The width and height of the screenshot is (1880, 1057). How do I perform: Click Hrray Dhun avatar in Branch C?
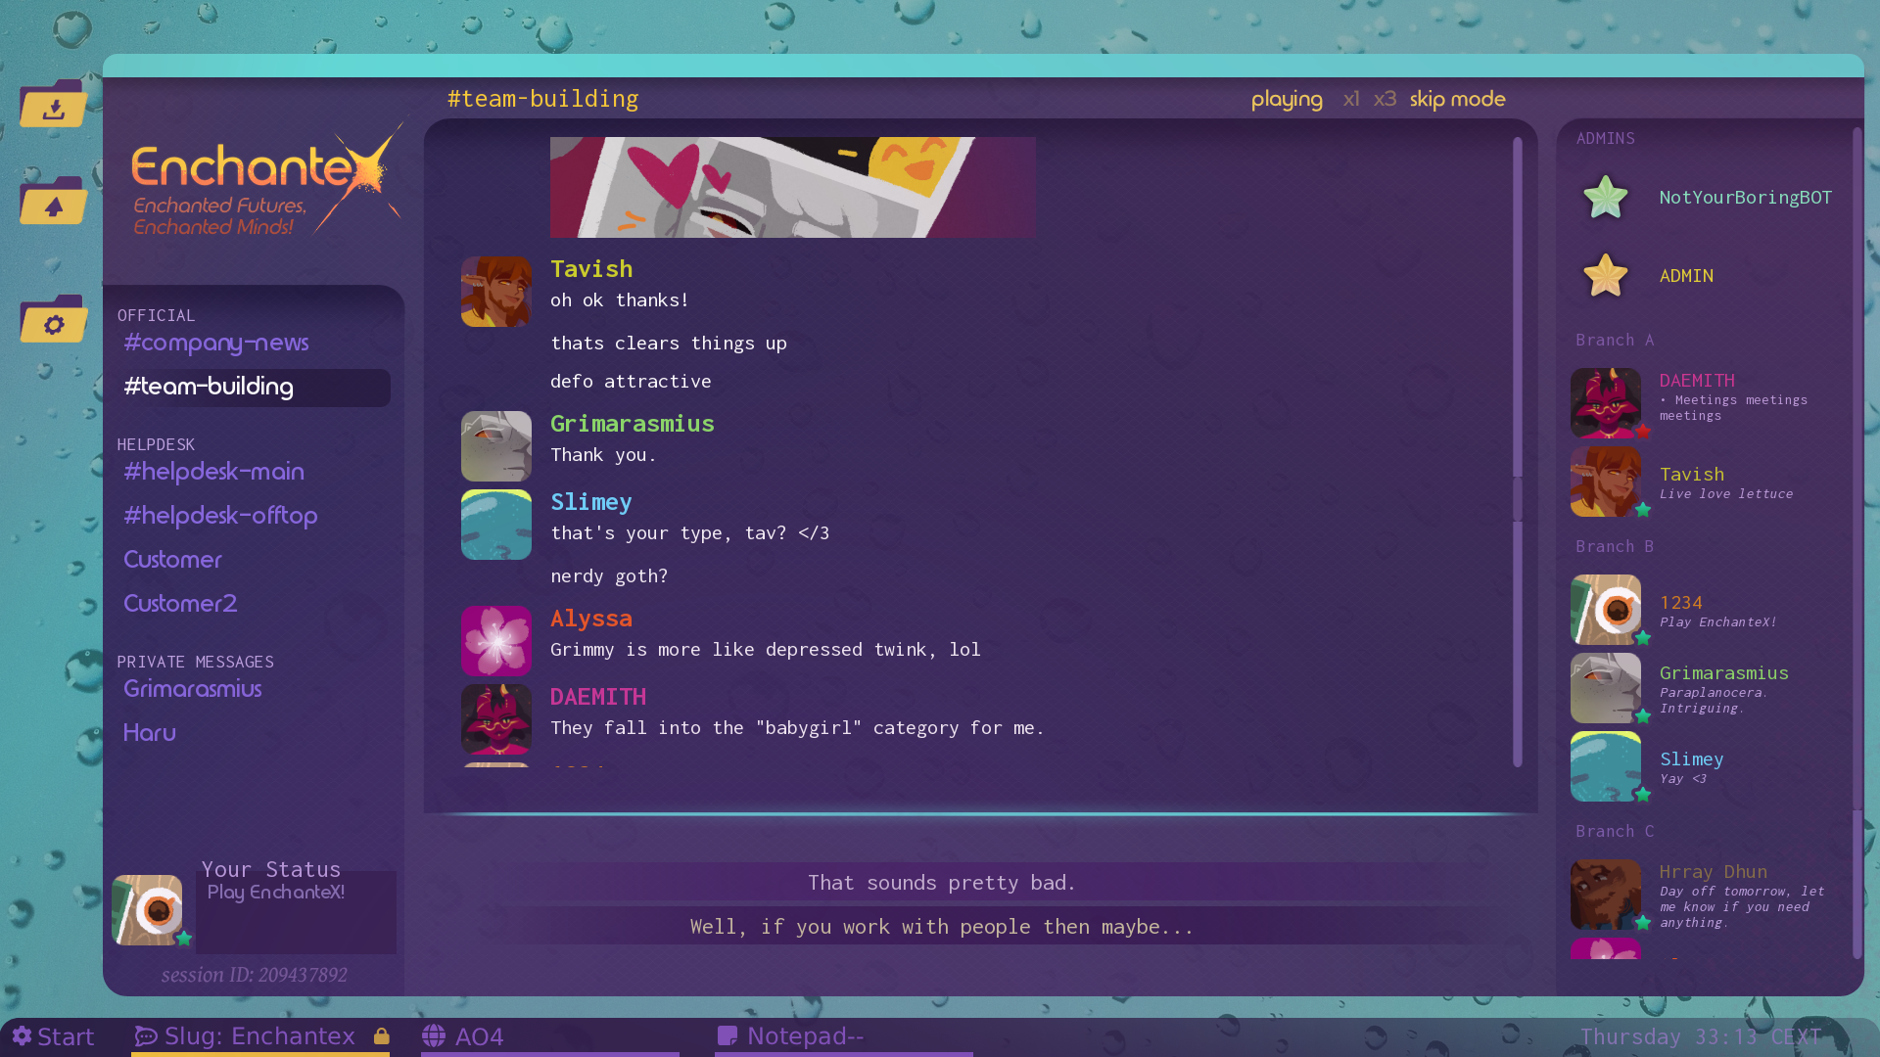(1606, 895)
